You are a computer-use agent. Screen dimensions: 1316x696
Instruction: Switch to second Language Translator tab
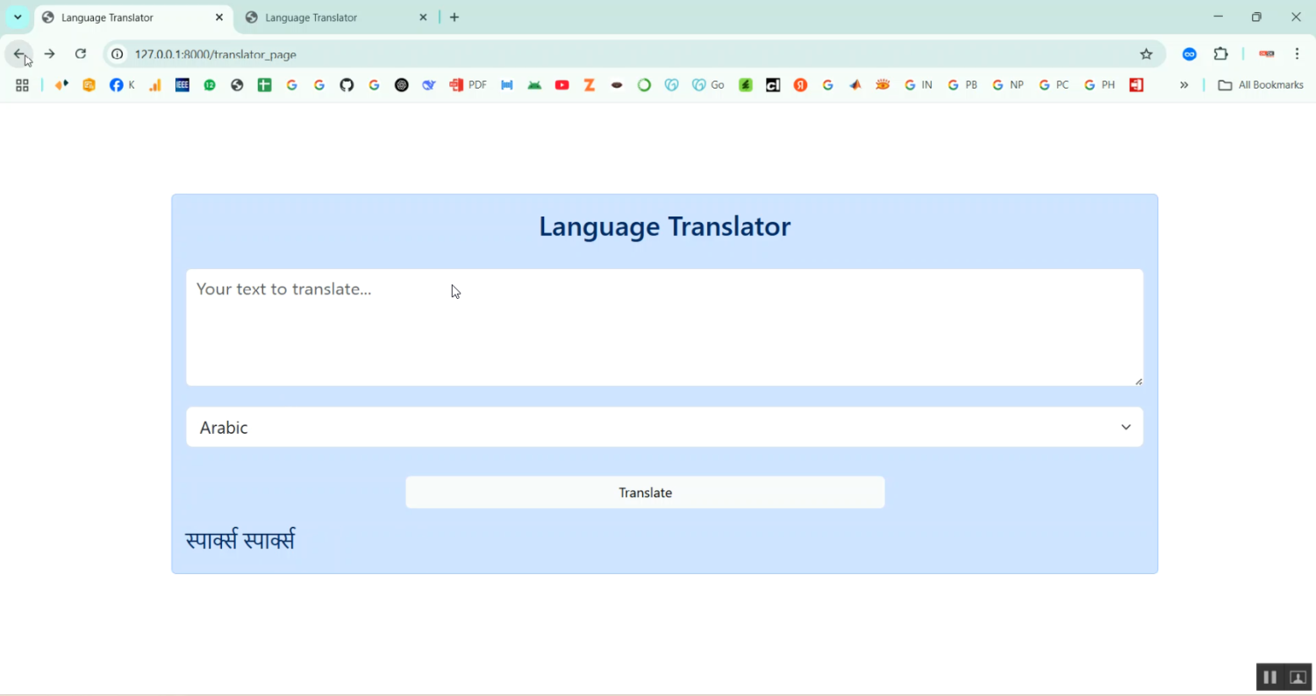(x=333, y=18)
